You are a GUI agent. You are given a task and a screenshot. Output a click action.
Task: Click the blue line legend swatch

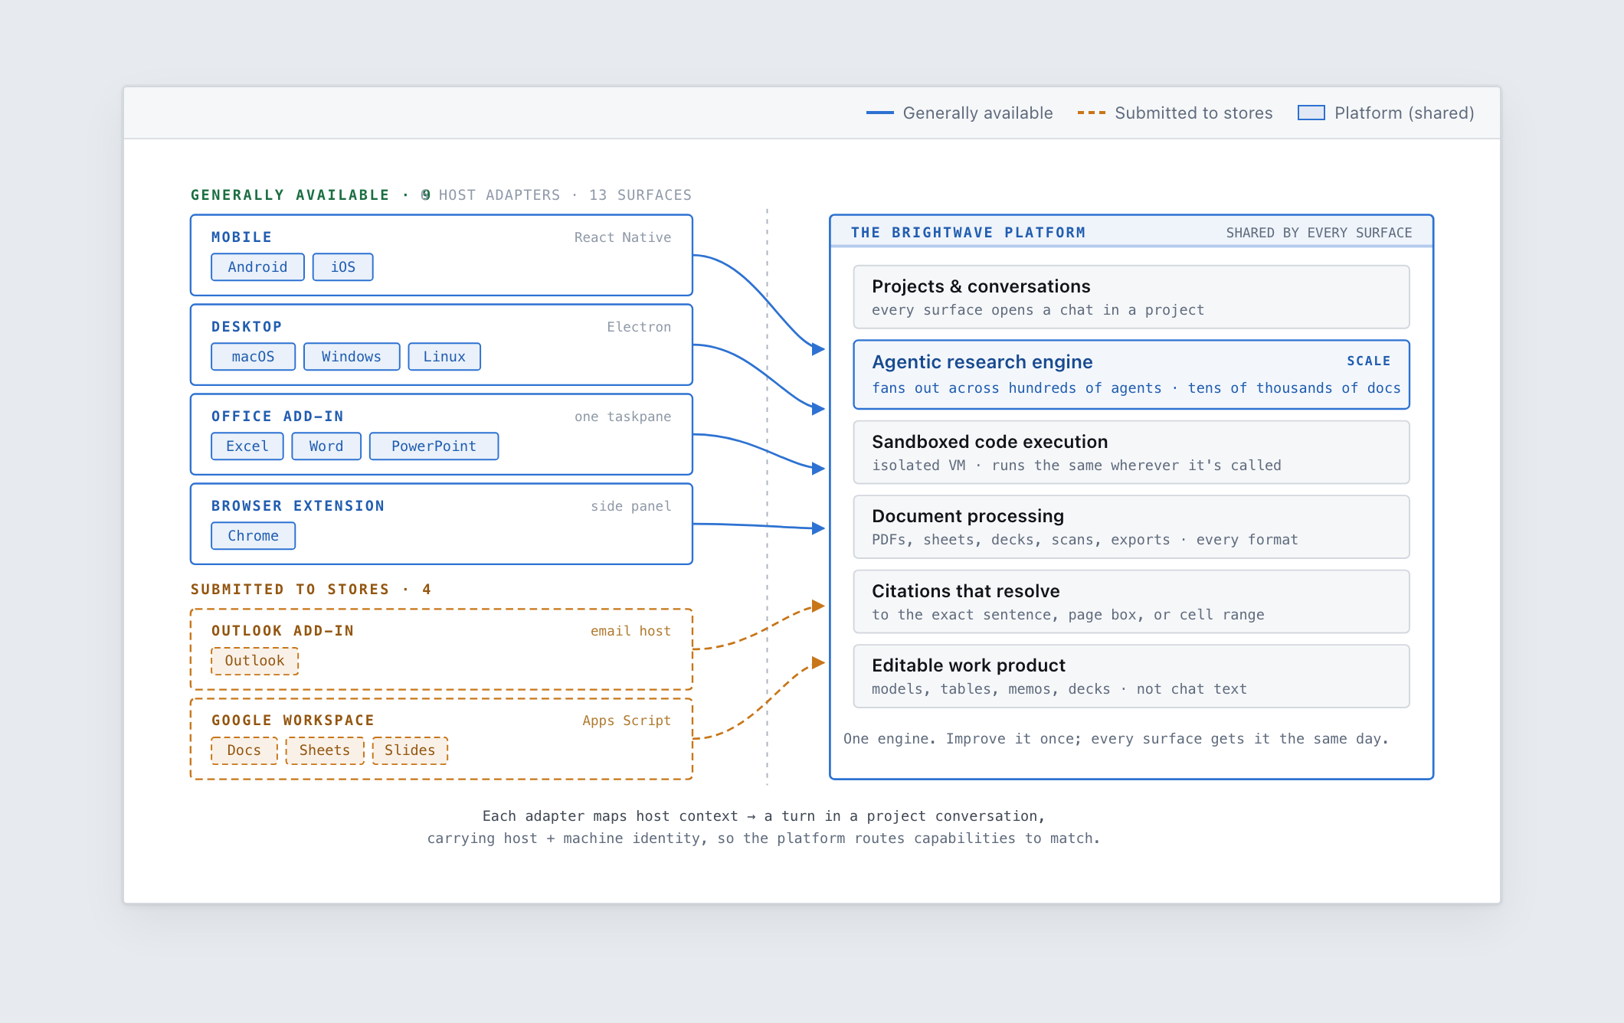point(880,113)
